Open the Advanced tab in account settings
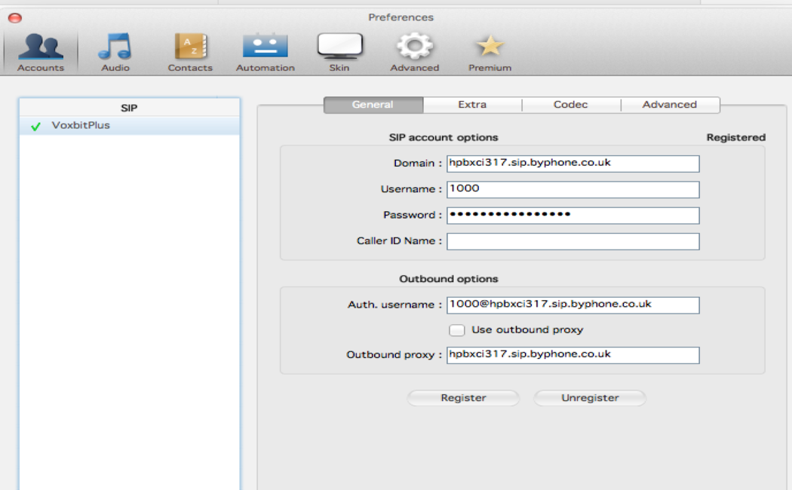Screen dimensions: 792x490 click(x=669, y=105)
